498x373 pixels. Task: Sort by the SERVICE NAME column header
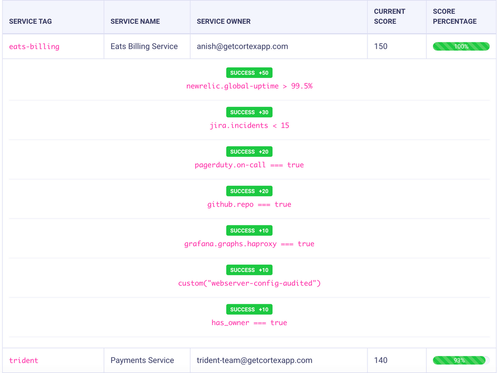[135, 21]
